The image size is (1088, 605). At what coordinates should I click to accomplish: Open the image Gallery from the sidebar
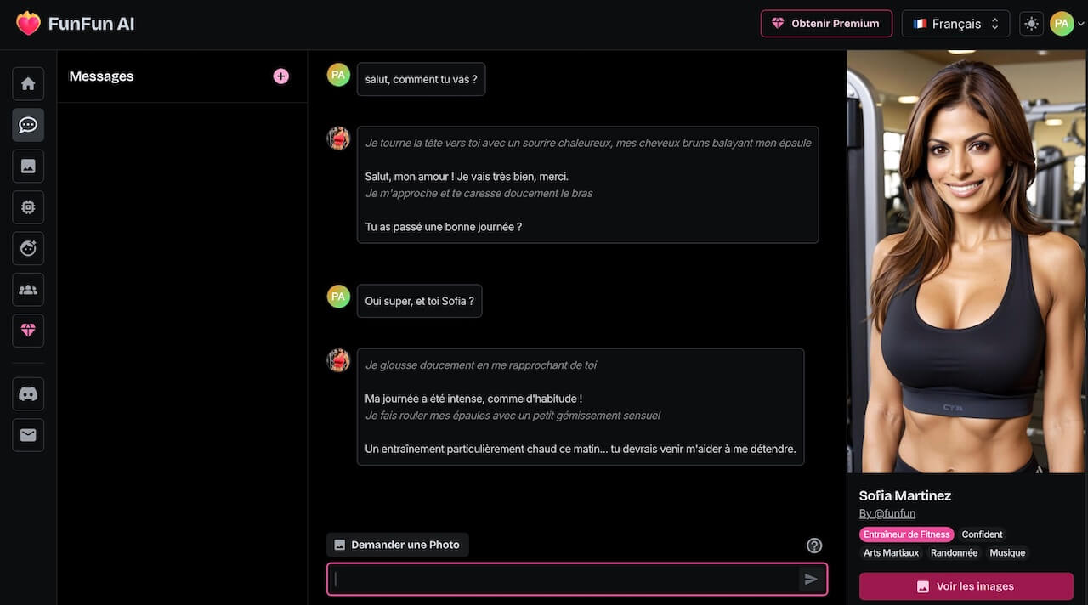point(27,166)
